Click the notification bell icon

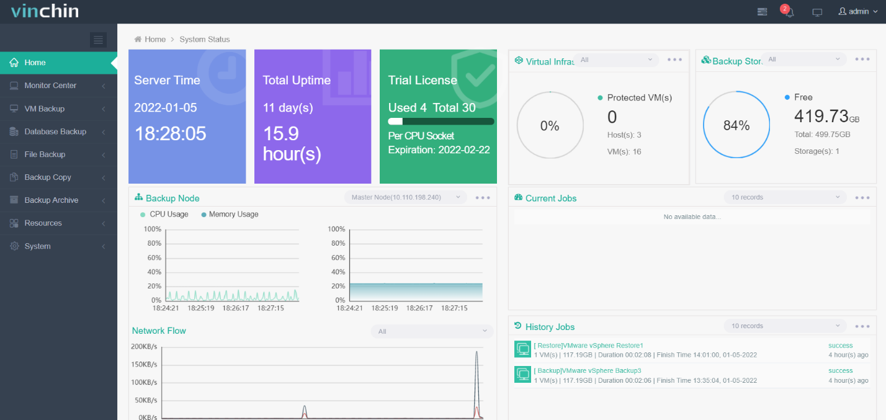[789, 12]
